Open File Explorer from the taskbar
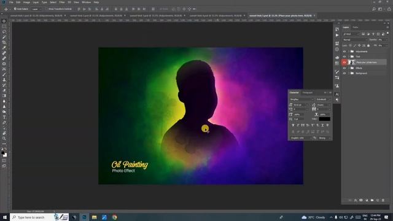Image resolution: width=393 pixels, height=221 pixels. click(94, 217)
